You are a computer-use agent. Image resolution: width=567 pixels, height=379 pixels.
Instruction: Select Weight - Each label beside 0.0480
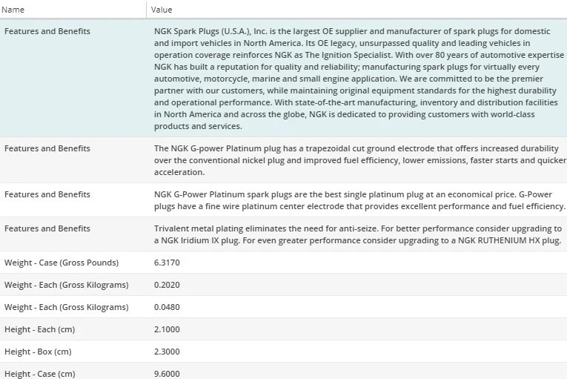66,307
